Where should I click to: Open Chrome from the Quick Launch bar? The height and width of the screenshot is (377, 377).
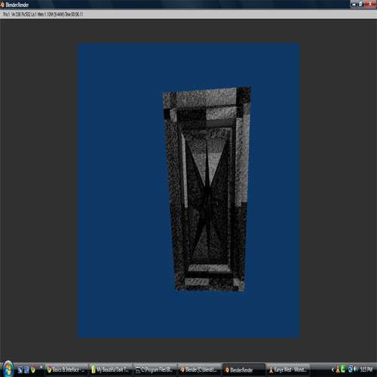pyautogui.click(x=33, y=369)
